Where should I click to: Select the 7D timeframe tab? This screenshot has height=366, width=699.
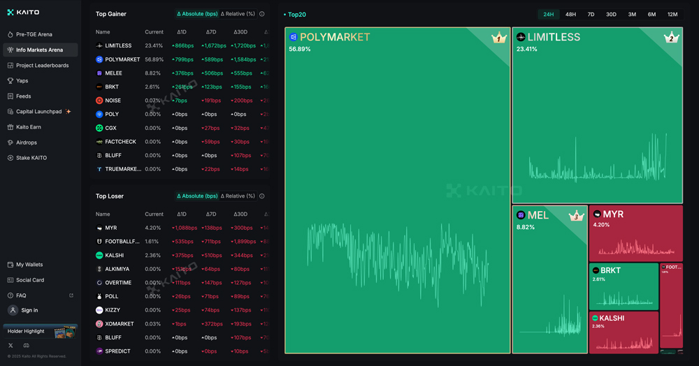[591, 14]
